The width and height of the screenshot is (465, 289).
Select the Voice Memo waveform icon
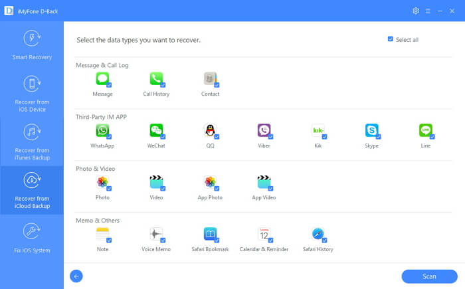(x=156, y=234)
